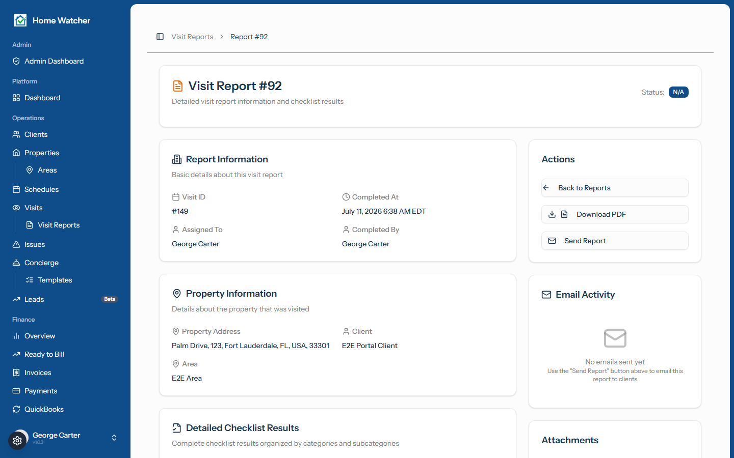Go to Dashboard under Platform
Image resolution: width=734 pixels, height=458 pixels.
65,98
